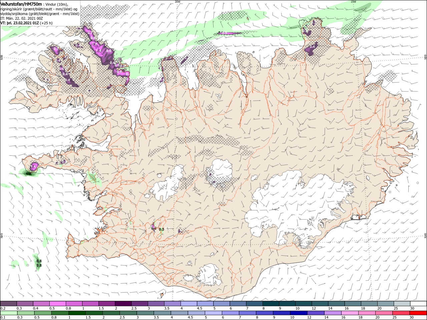Click the top-row legend swatch starting at 18
Screen dimensions: 427x320
click(x=369, y=304)
